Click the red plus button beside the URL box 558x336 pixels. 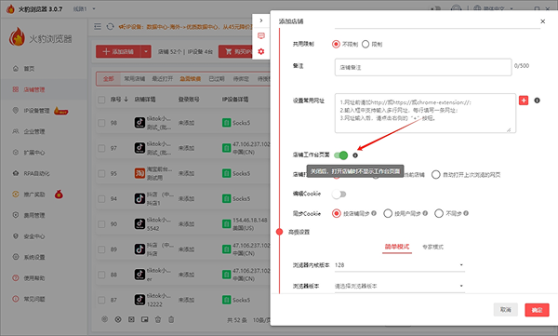524,101
